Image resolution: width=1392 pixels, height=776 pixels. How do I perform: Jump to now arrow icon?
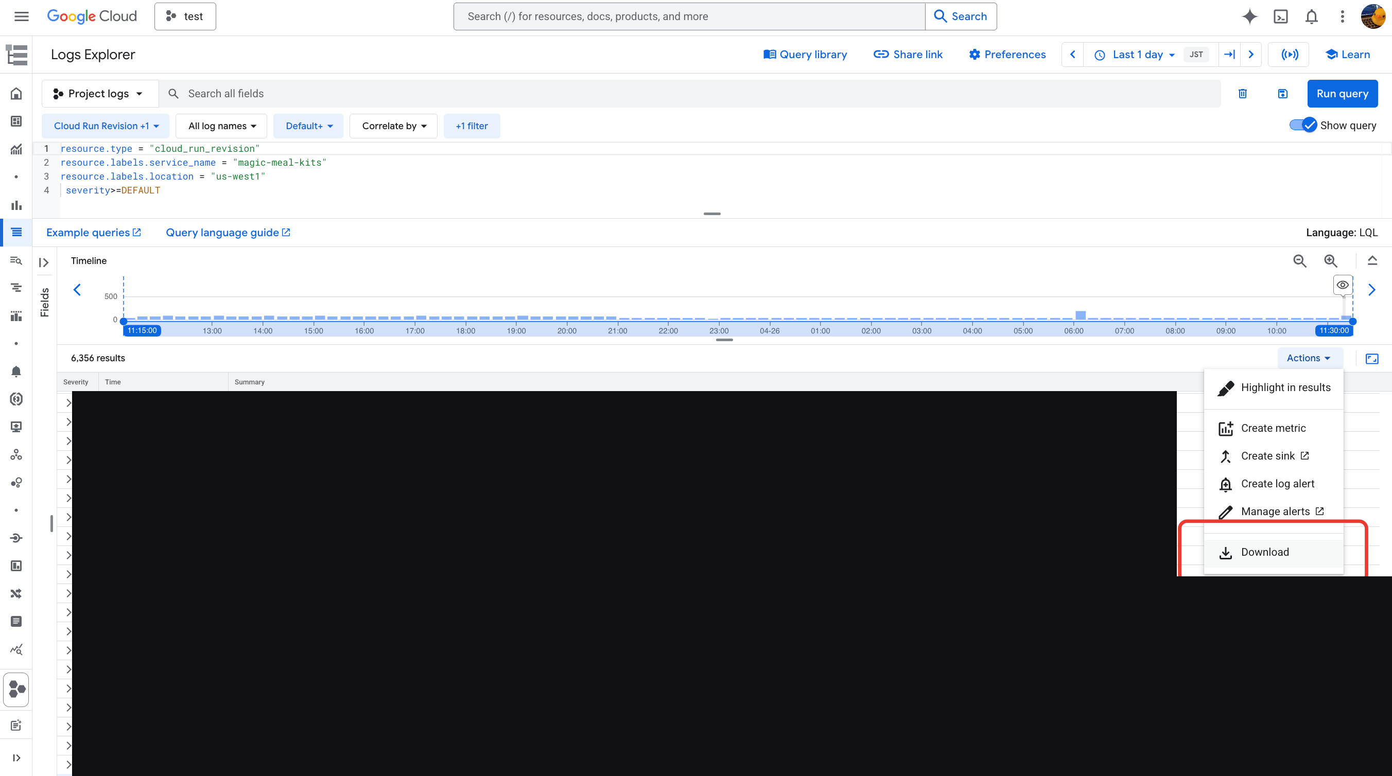click(x=1229, y=55)
